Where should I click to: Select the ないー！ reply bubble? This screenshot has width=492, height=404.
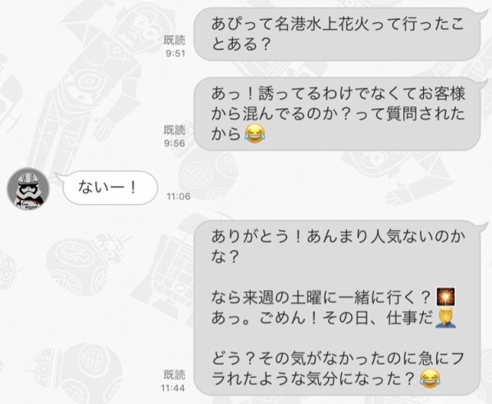pos(110,188)
